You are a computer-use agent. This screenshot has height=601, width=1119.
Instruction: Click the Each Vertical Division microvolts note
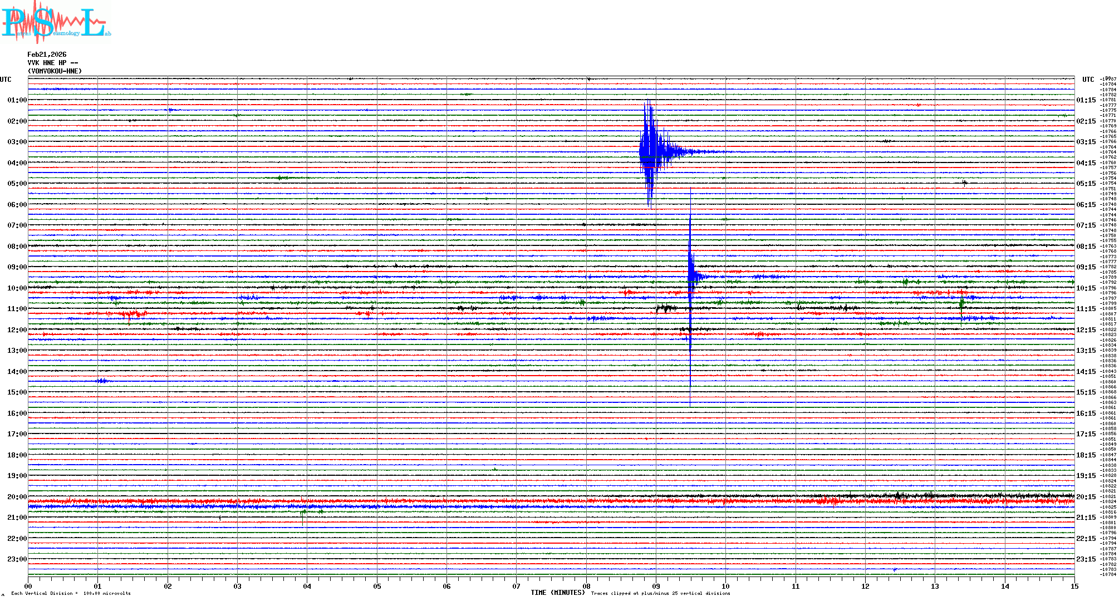71,593
